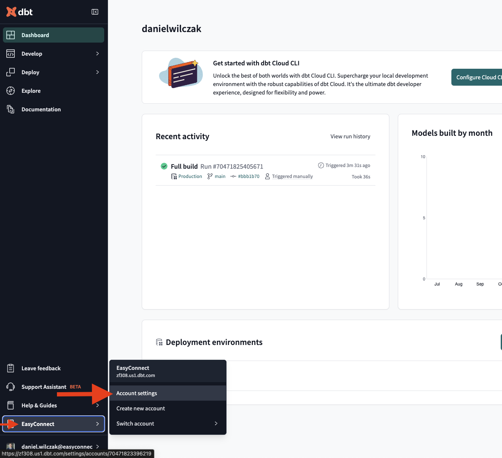The width and height of the screenshot is (502, 458).
Task: Open the Develop menu item
Action: [x=54, y=54]
